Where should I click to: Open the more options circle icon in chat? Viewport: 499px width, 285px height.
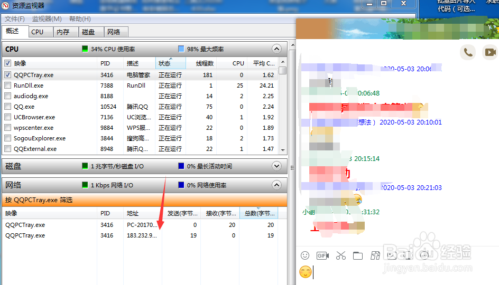click(x=424, y=255)
